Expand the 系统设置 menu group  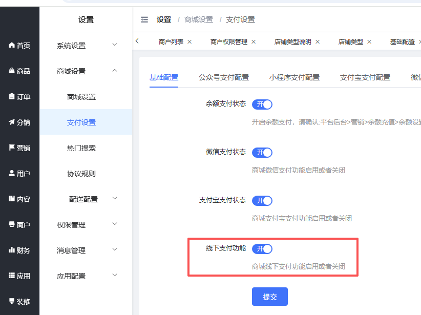click(x=86, y=46)
